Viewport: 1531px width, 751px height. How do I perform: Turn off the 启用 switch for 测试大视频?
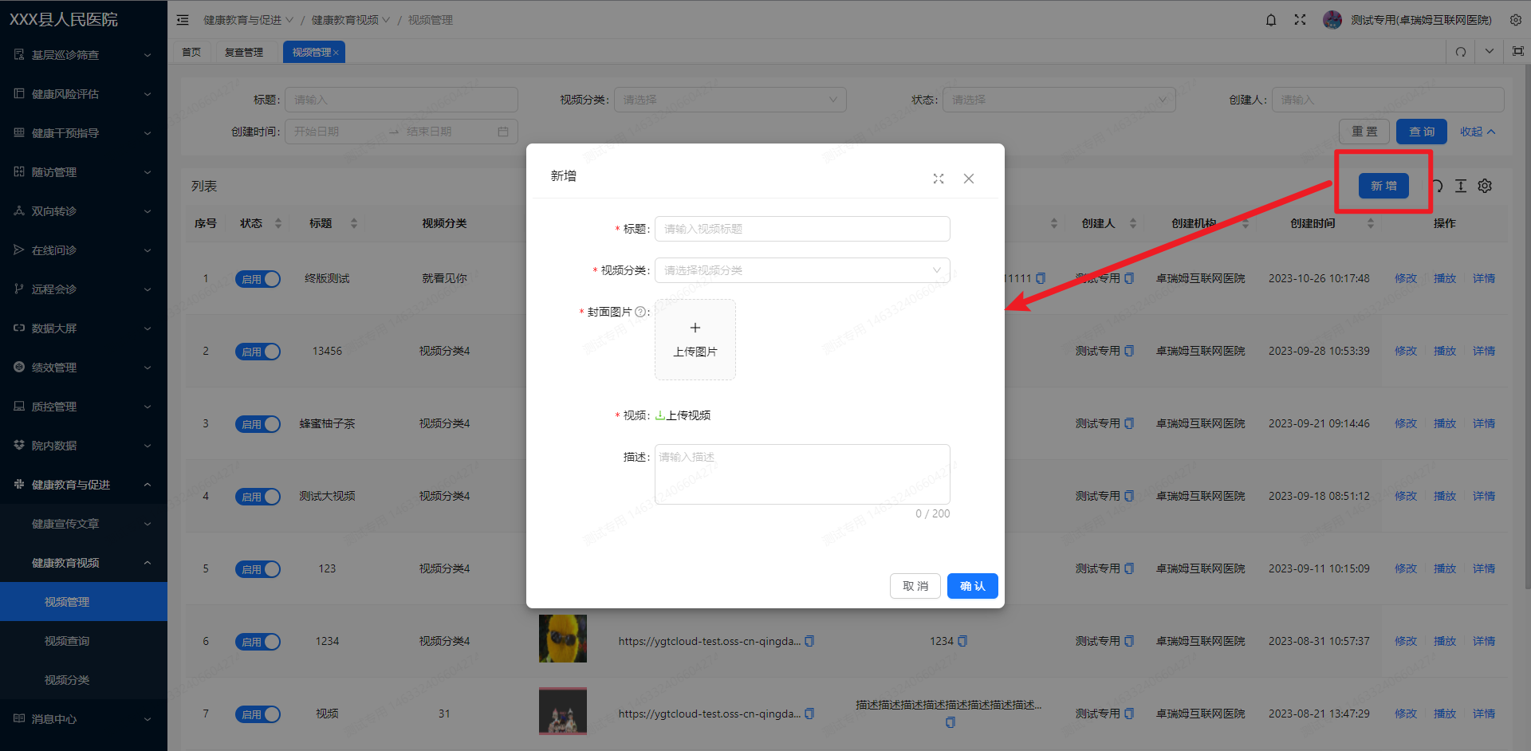coord(258,496)
